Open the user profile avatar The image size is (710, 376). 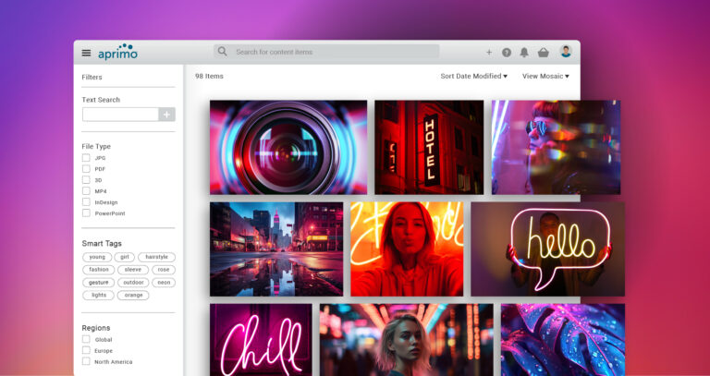(566, 51)
